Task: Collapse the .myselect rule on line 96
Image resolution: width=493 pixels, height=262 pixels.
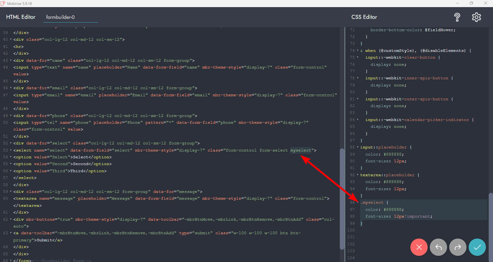Action: tap(358, 202)
